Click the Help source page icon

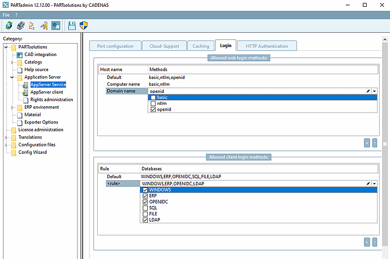click(x=20, y=70)
